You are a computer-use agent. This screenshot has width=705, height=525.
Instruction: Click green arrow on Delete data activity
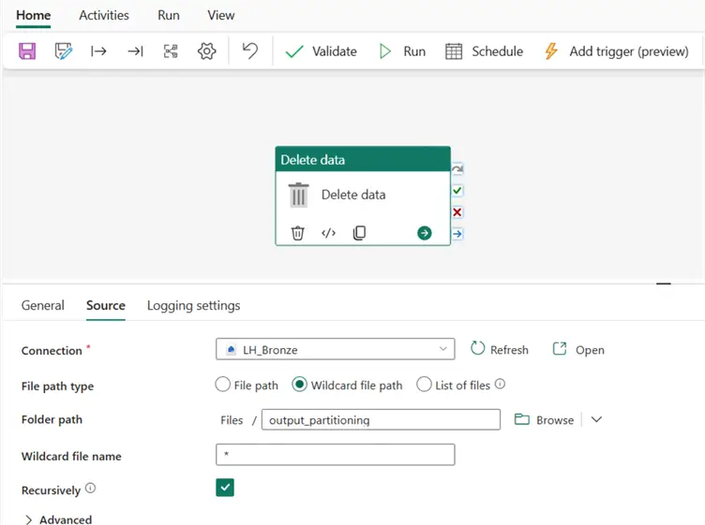pos(425,233)
